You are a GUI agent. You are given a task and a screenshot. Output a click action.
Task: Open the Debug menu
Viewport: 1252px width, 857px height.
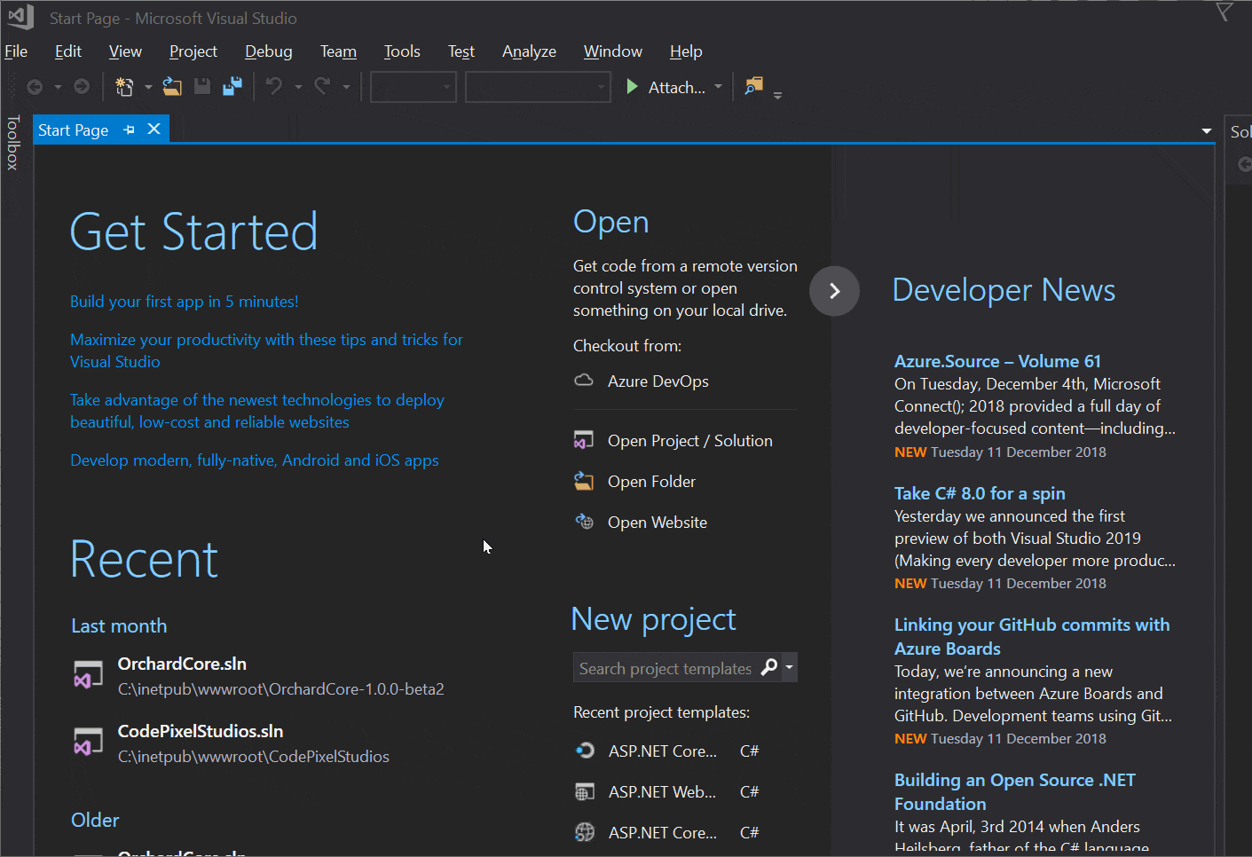[268, 51]
